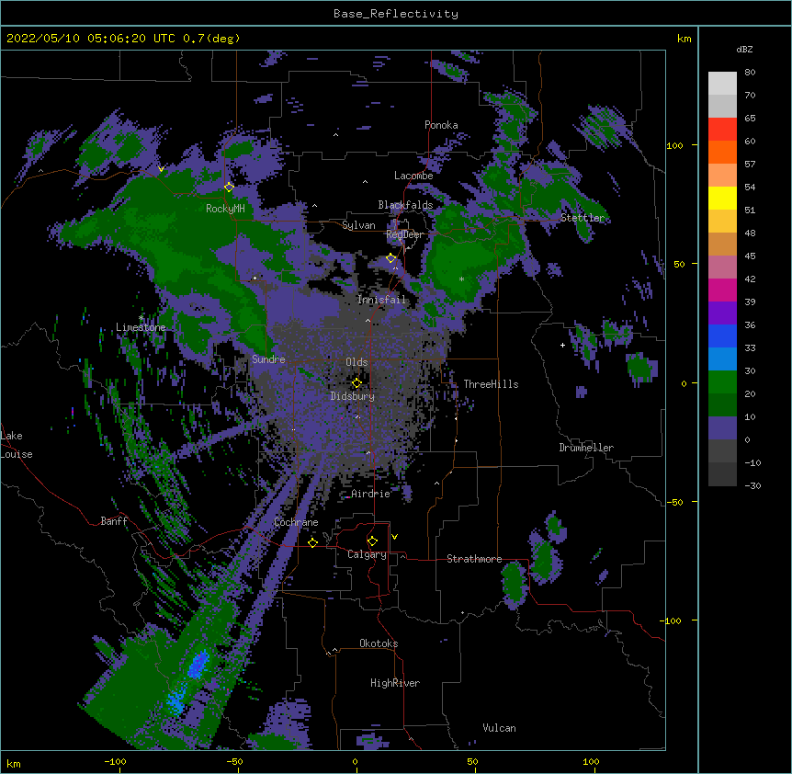Click the Cochrane city label
Image resolution: width=792 pixels, height=774 pixels.
[296, 522]
